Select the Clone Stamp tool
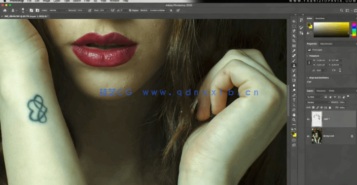This screenshot has height=185, width=357. 294,65
